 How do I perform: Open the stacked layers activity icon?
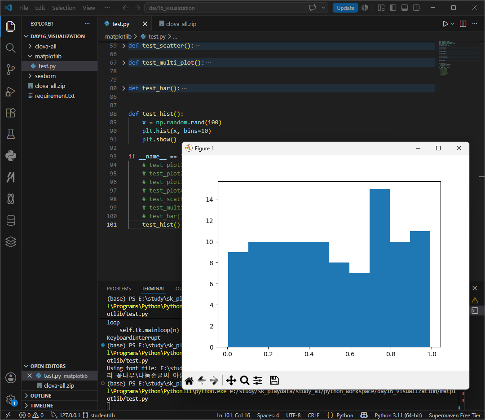point(10,242)
